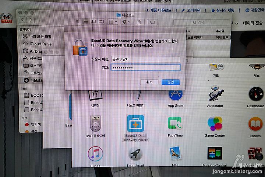Viewport: 265px width, 177px height.
Task: Switch Finder to icon view
Action: 78,21
